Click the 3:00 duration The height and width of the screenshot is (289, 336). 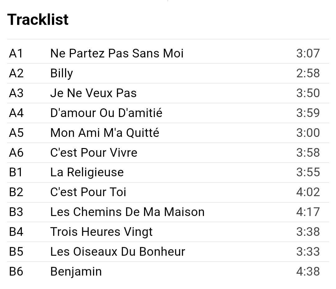[x=308, y=133]
